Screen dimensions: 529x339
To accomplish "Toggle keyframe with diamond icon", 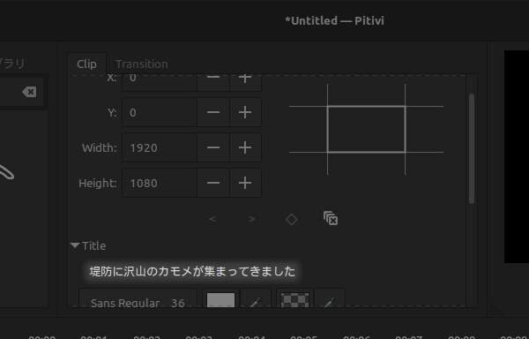I will (x=291, y=219).
